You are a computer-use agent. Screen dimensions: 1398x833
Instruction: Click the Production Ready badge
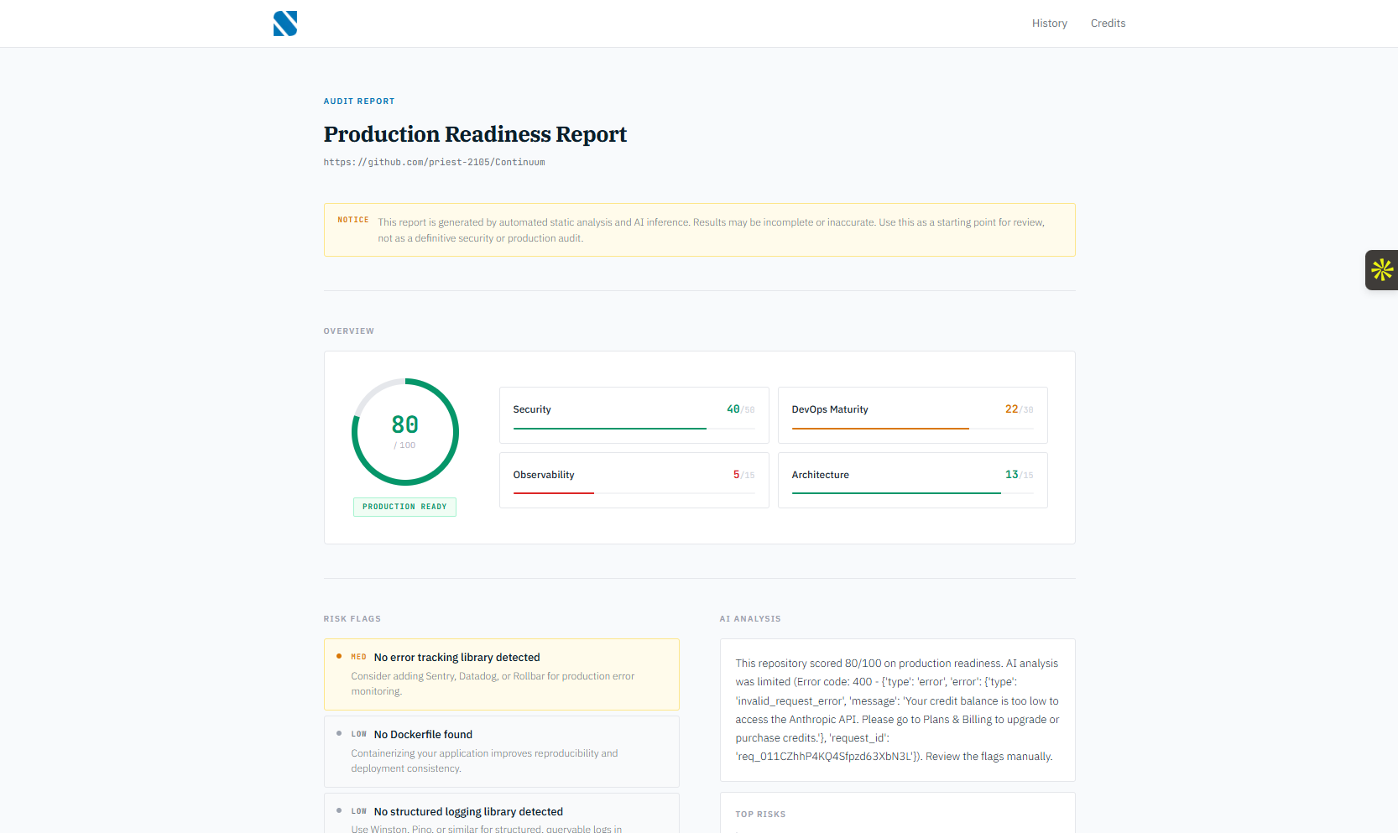click(x=404, y=507)
